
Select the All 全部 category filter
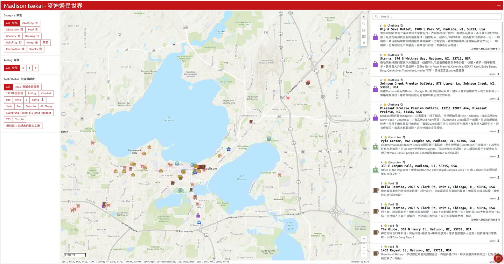[12, 23]
